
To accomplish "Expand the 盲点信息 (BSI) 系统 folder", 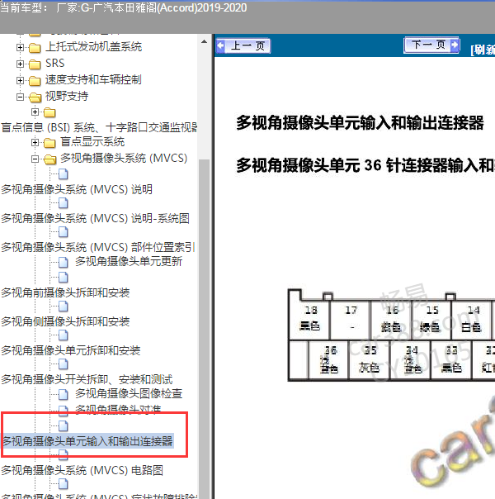I will tap(35, 112).
